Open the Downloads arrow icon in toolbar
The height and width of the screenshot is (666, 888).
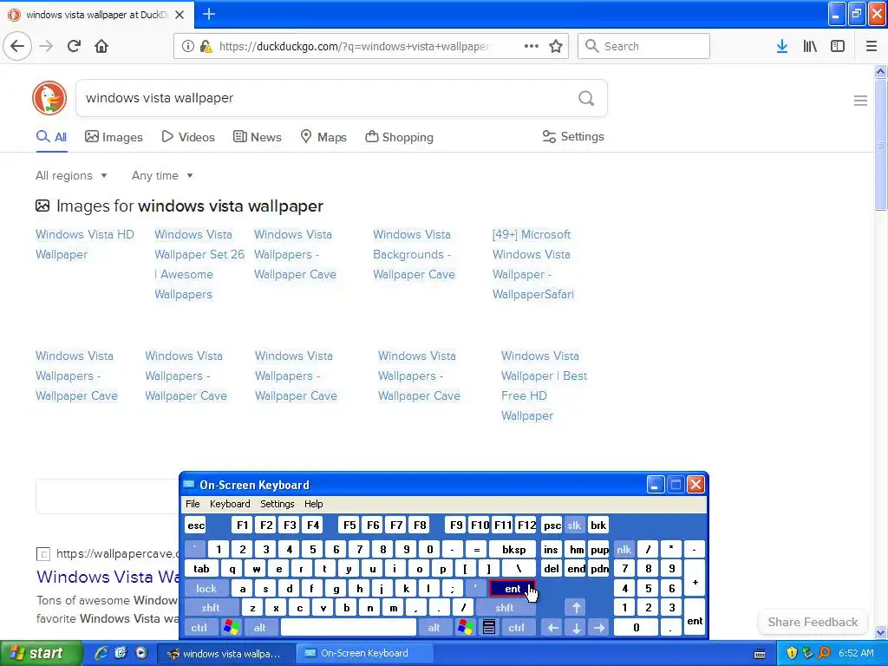coord(782,46)
